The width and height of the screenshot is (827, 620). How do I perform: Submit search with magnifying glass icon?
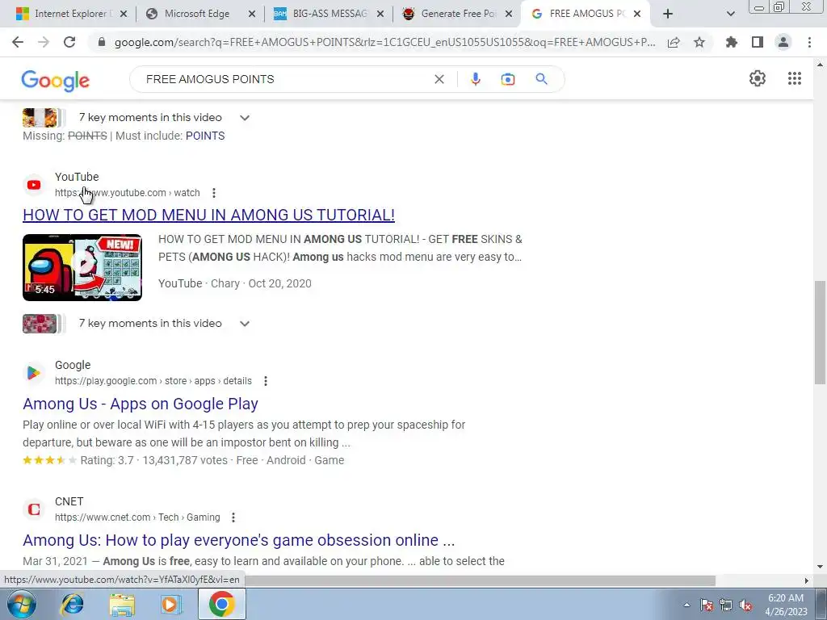click(x=541, y=79)
